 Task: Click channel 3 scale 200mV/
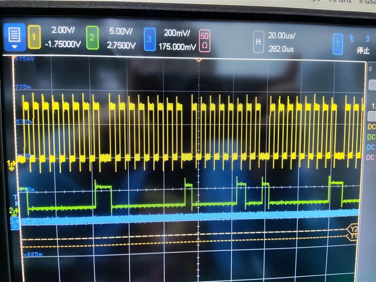(x=177, y=33)
